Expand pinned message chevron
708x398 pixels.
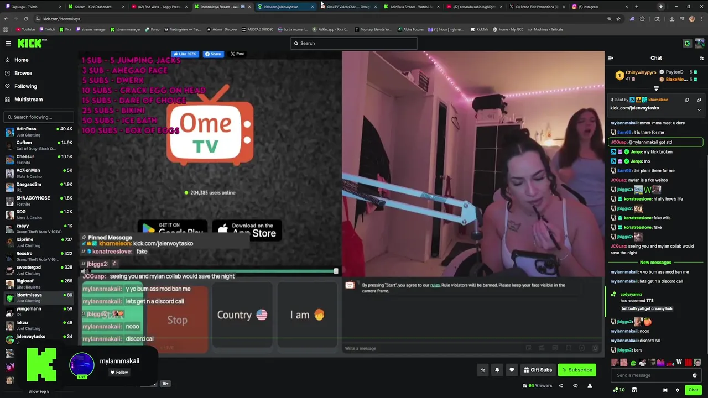tap(699, 110)
